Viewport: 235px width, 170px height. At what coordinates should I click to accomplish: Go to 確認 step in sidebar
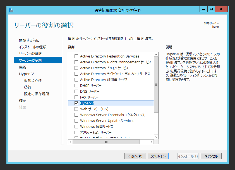pos(23,100)
